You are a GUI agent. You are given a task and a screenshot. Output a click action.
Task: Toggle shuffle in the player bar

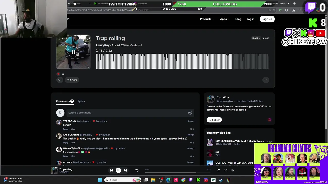point(225,170)
